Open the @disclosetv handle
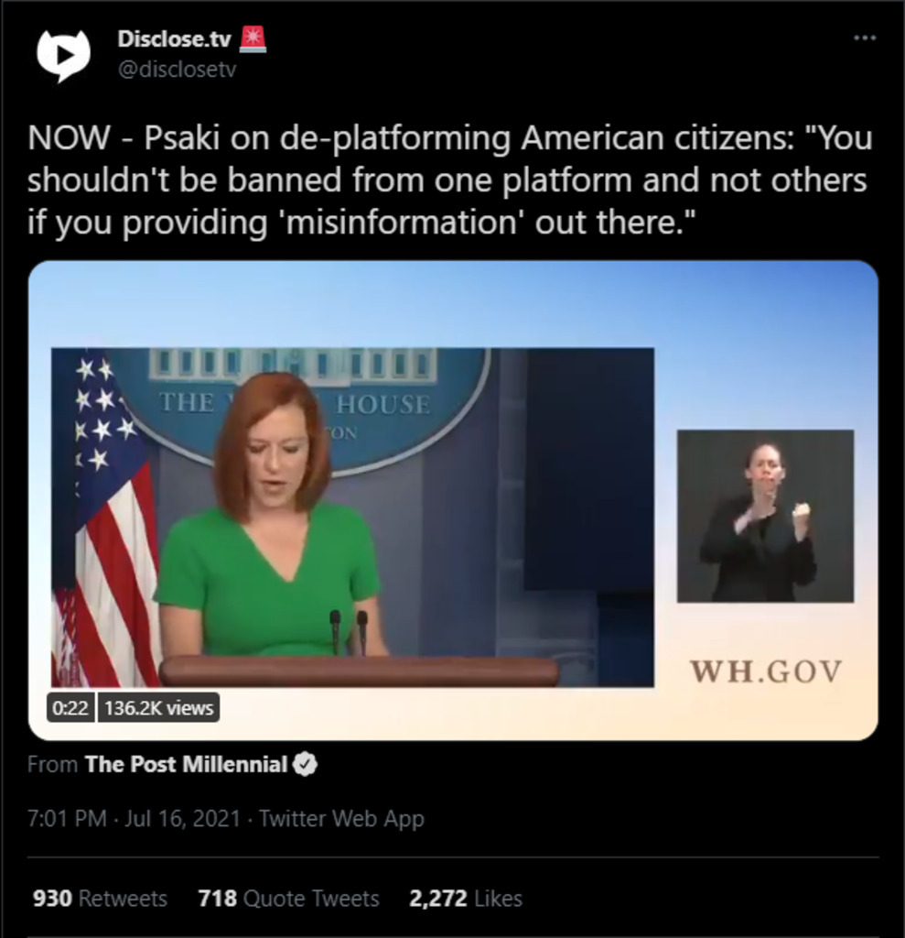This screenshot has width=905, height=938. (177, 70)
